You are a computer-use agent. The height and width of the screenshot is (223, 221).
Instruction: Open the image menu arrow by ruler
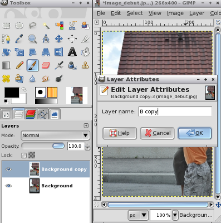[97, 22]
